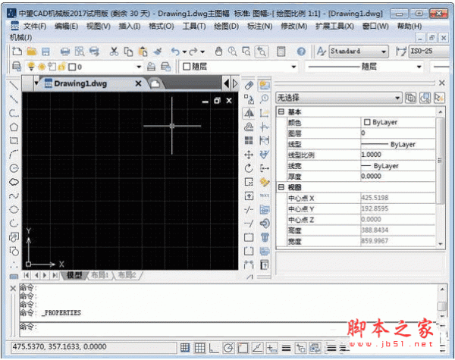Open the Layer Properties Manager icon

[x=17, y=67]
